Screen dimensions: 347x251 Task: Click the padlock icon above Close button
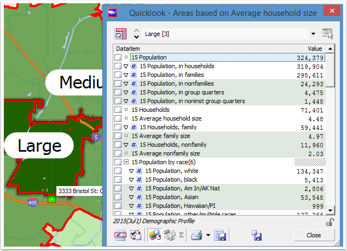tap(329, 222)
